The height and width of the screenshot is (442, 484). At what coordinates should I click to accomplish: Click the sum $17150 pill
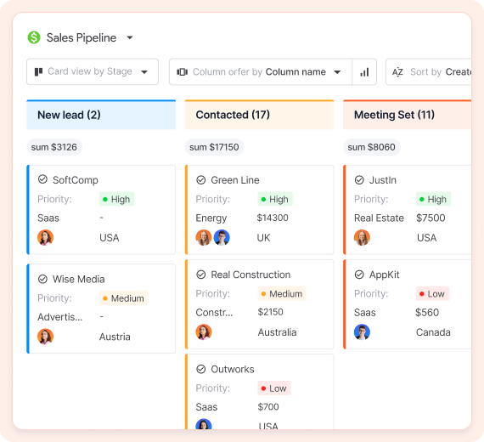[214, 147]
